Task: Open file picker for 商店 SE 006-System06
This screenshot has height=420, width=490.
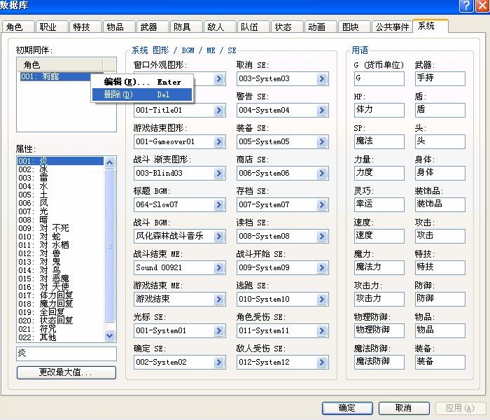Action: pyautogui.click(x=322, y=174)
